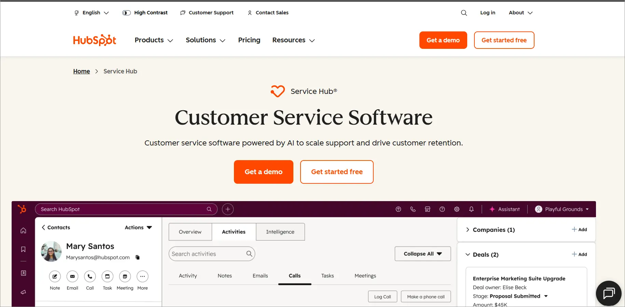Go to Home via breadcrumb
The width and height of the screenshot is (625, 307).
82,71
